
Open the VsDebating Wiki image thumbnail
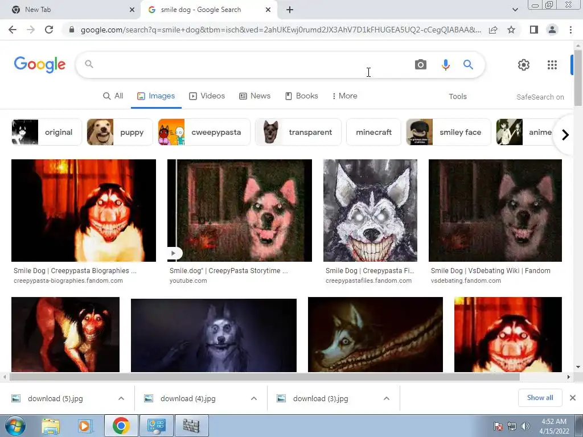point(495,211)
